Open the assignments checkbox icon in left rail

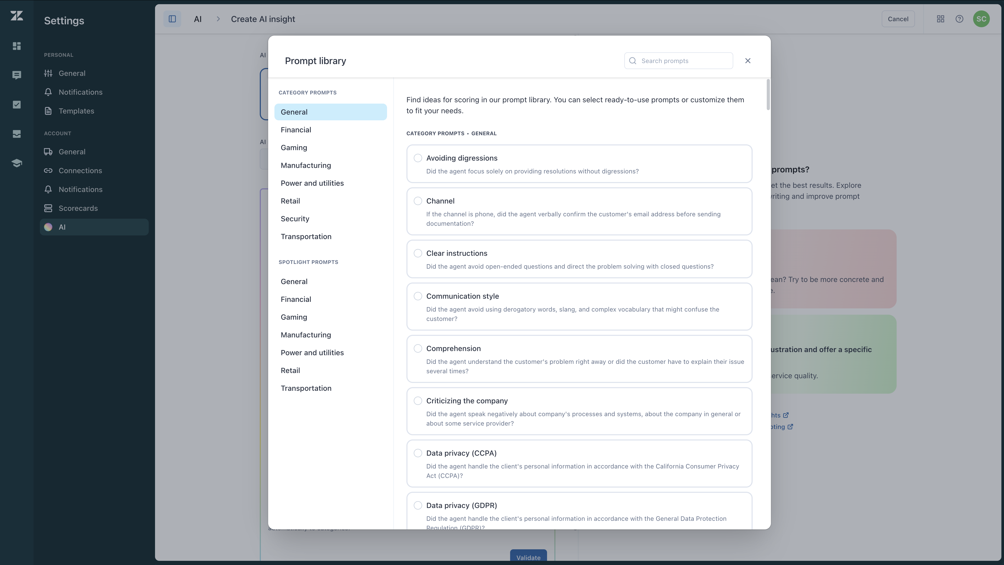click(x=17, y=104)
